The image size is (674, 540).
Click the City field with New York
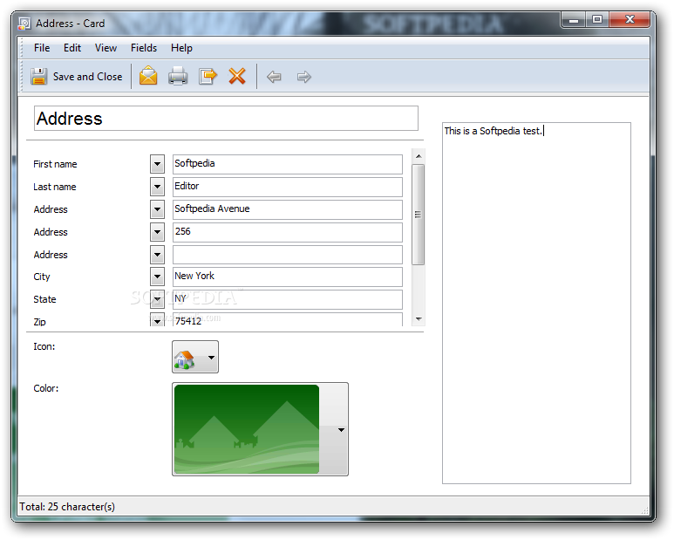(x=288, y=277)
